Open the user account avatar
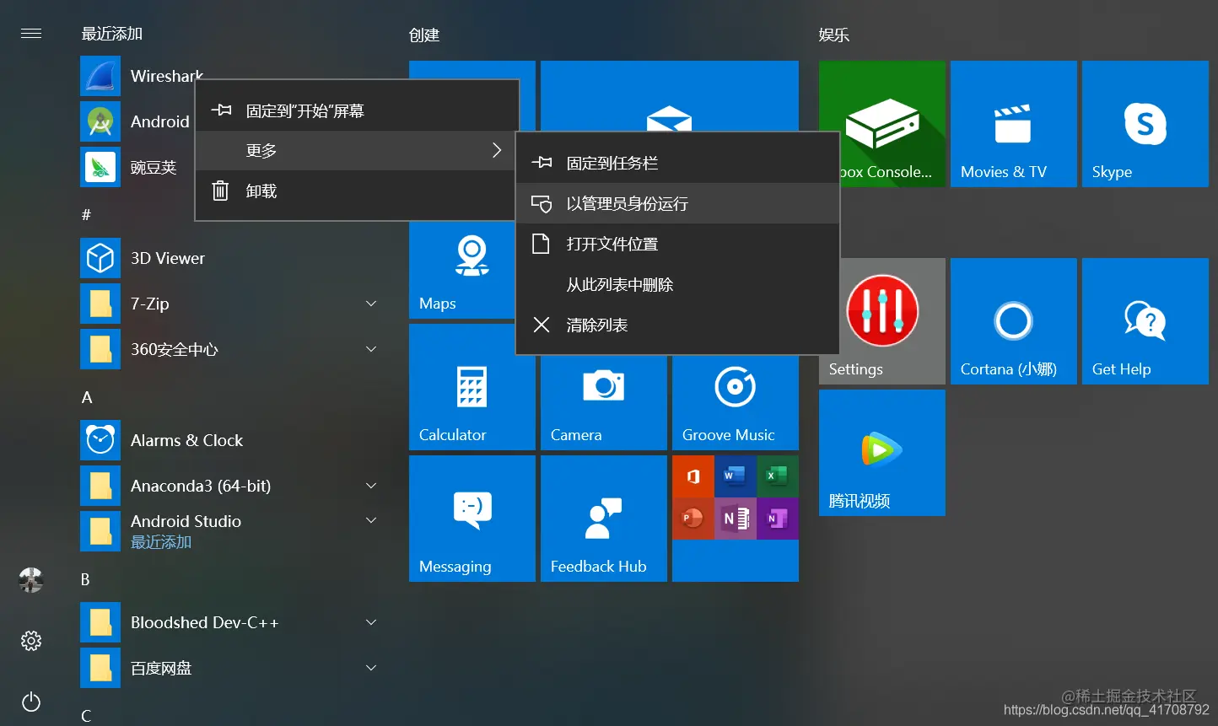 31,579
